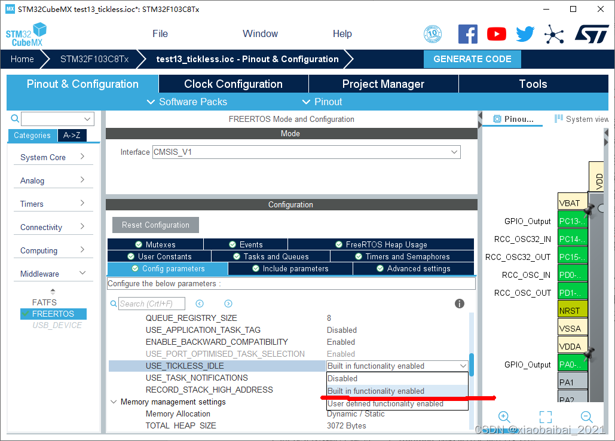Click the parameter info icon
Image resolution: width=615 pixels, height=441 pixels.
coord(459,304)
